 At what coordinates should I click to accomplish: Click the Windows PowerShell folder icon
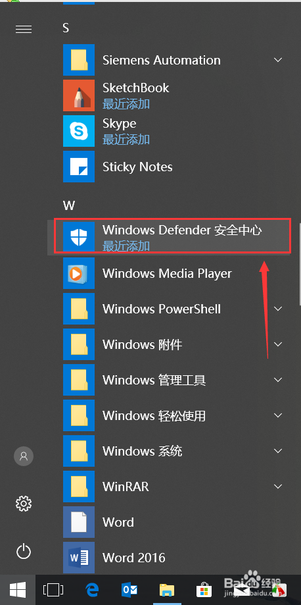pyautogui.click(x=79, y=309)
